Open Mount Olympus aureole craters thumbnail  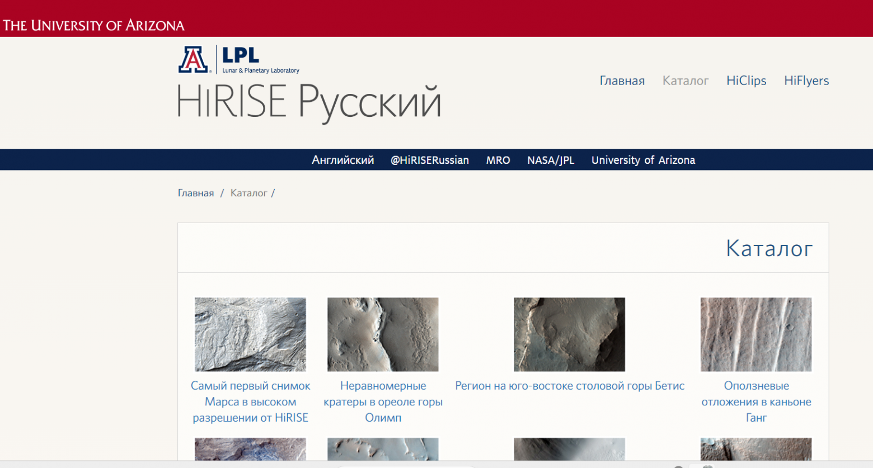(383, 334)
